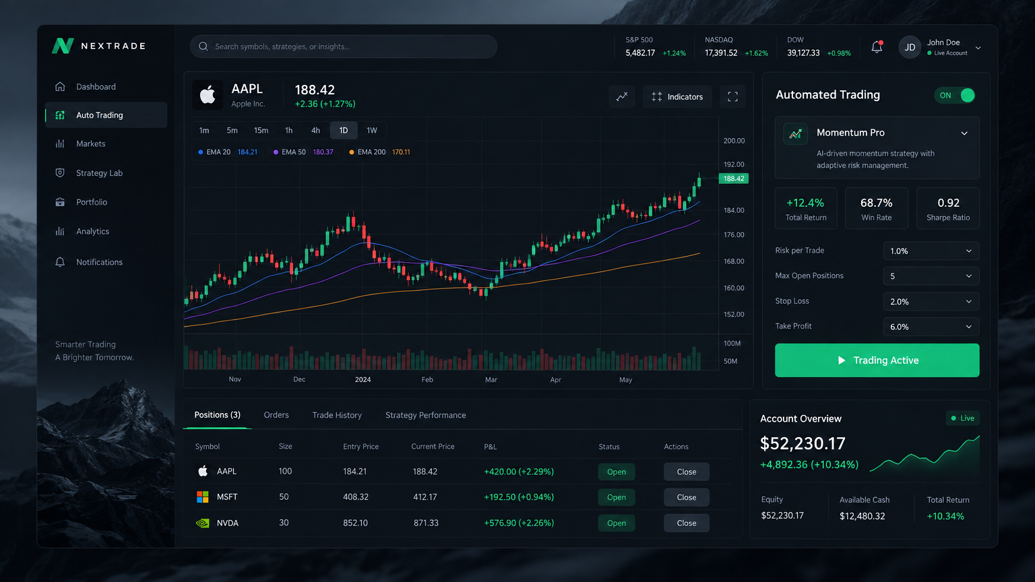
Task: Select Positions (3) tab
Action: (x=217, y=415)
